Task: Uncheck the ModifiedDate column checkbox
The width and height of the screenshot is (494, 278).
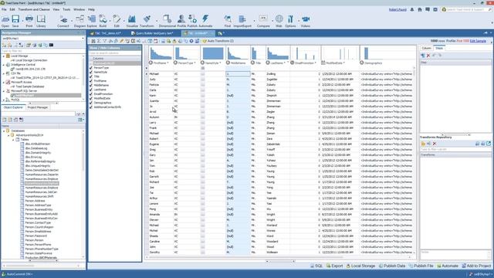Action: [91, 98]
